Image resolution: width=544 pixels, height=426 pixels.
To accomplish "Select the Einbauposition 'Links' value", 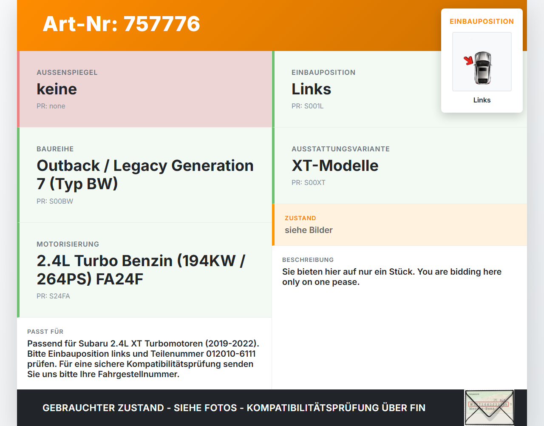I will pos(311,89).
